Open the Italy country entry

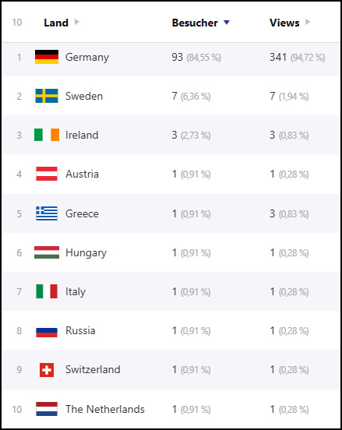point(76,292)
